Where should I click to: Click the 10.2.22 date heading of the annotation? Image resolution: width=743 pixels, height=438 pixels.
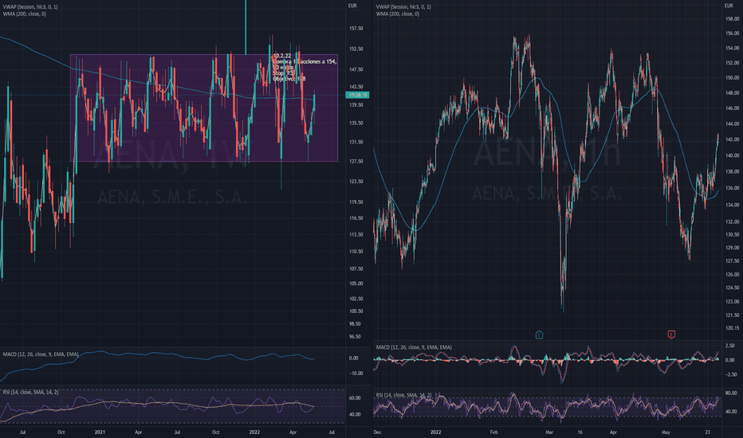282,56
